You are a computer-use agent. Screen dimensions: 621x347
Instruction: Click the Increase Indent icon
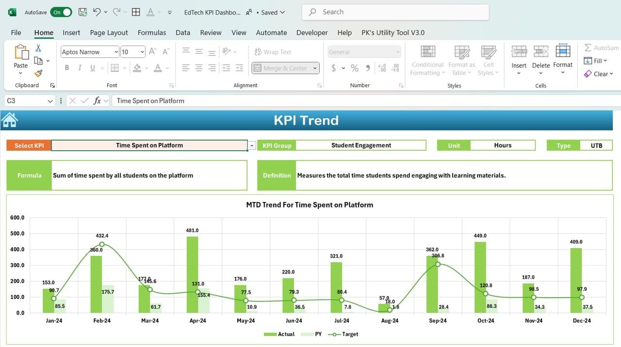(x=239, y=68)
